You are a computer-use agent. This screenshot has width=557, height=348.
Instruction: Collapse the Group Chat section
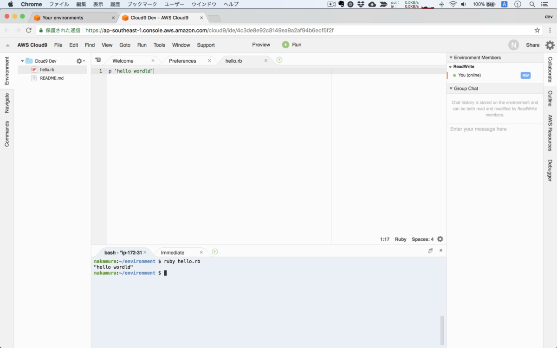coord(451,88)
